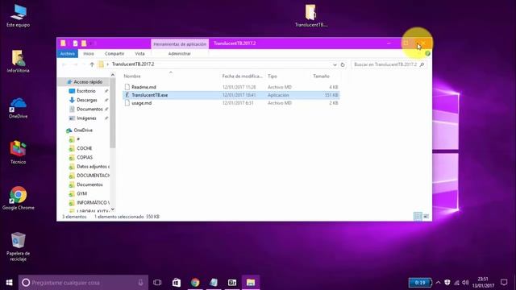Click the search magnifier icon in Explorer
This screenshot has width=516, height=290.
point(422,64)
